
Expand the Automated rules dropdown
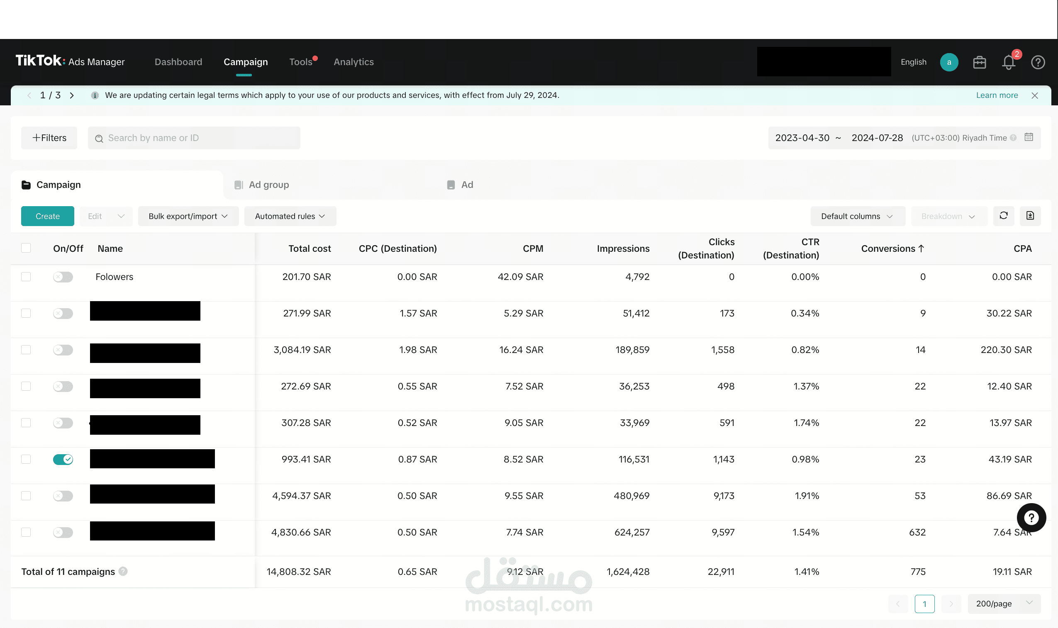coord(290,216)
